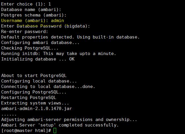The image size is (185, 134).
Task: Click 'Database name (ambari):' line
Action: click(x=31, y=10)
